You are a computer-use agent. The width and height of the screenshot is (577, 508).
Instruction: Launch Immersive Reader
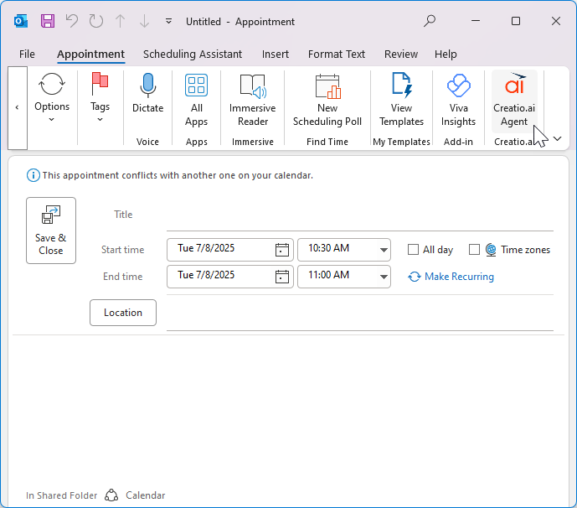click(x=253, y=100)
